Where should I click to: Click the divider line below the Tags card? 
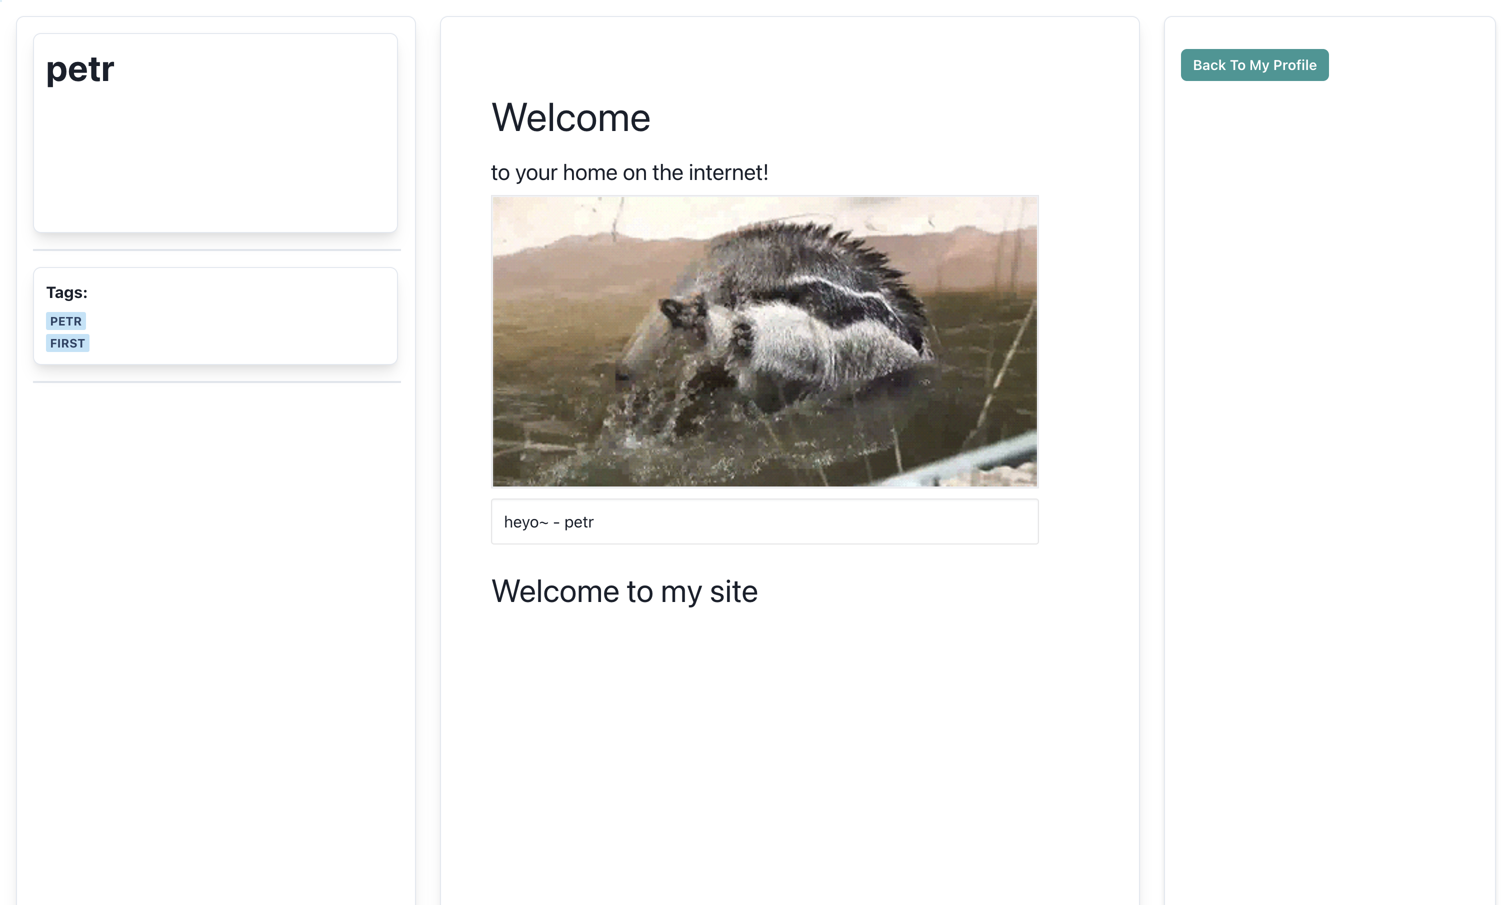point(216,382)
